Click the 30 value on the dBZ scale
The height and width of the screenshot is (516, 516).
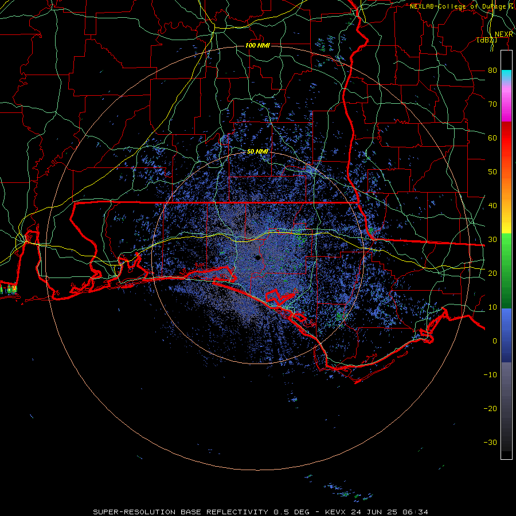click(492, 239)
